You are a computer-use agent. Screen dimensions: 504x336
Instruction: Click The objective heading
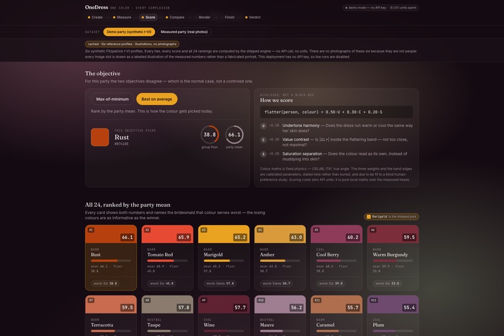click(x=103, y=74)
